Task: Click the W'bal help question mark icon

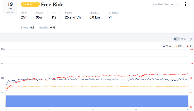Action: point(190,39)
